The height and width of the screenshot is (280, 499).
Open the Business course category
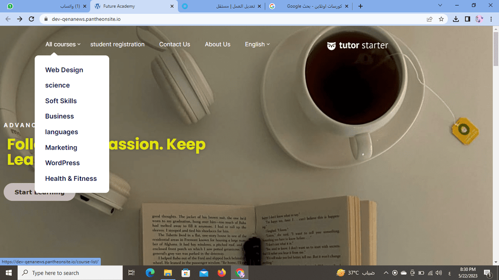point(59,116)
